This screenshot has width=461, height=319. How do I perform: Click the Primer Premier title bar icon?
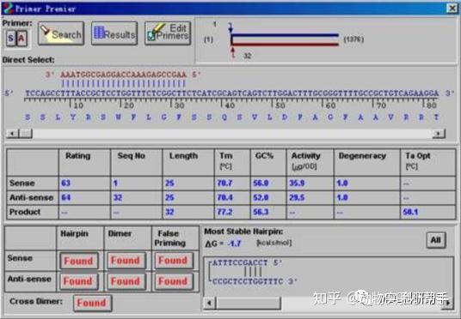pyautogui.click(x=8, y=9)
